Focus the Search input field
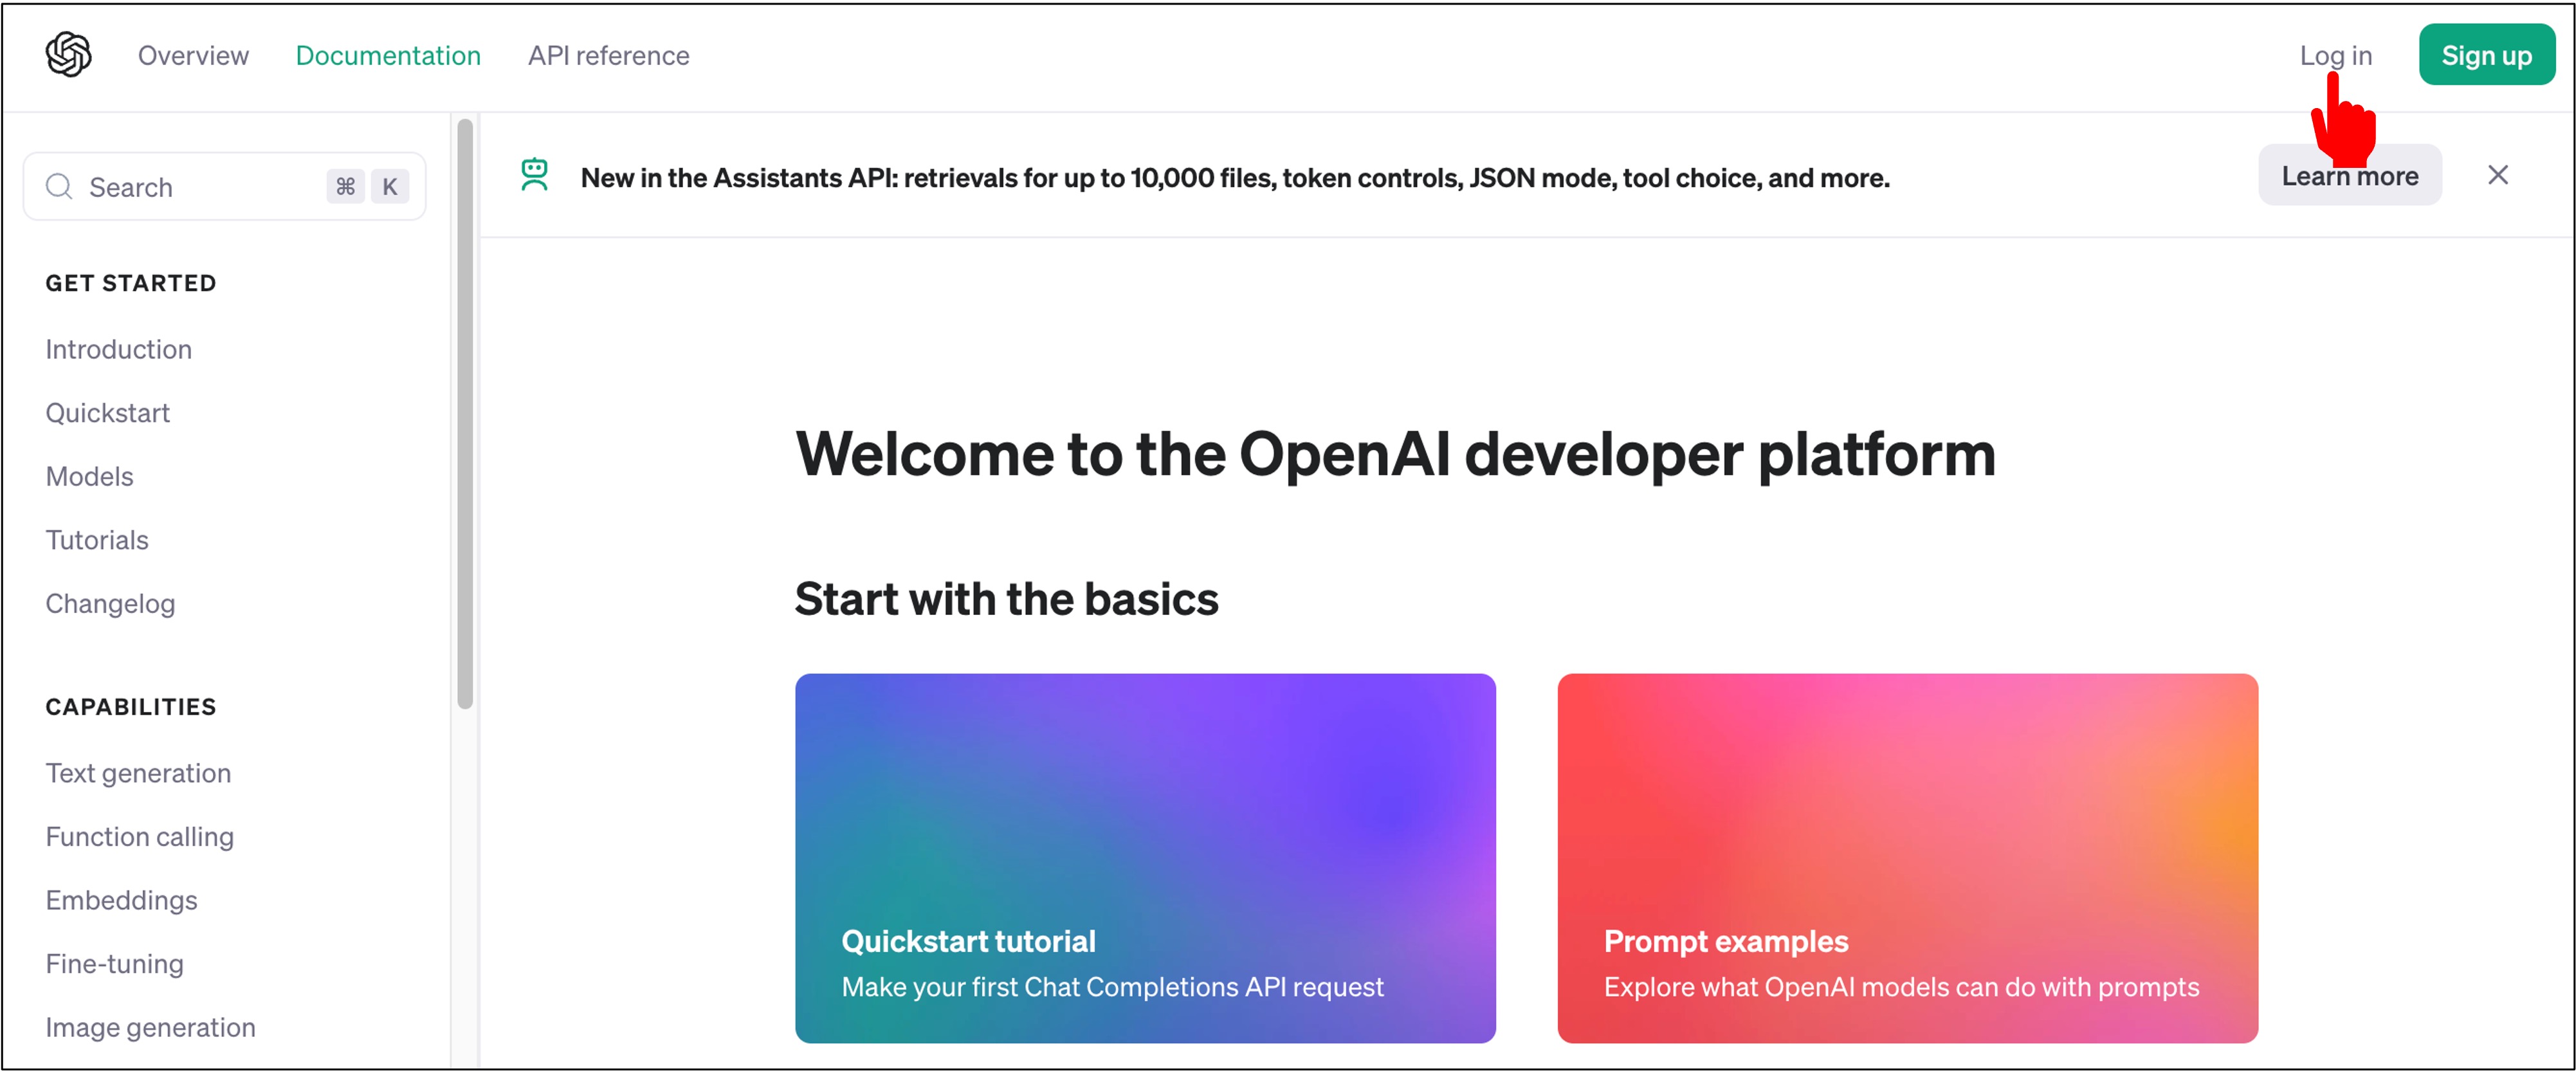2576x1073 pixels. click(x=224, y=186)
